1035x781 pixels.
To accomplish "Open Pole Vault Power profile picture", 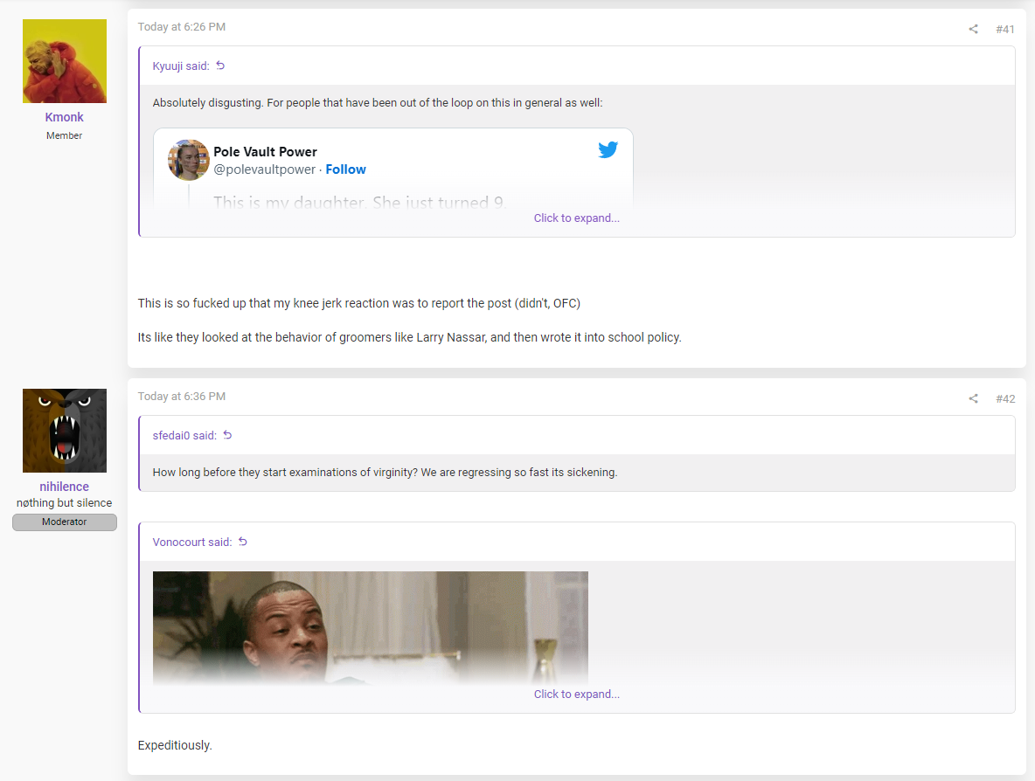I will tap(189, 160).
